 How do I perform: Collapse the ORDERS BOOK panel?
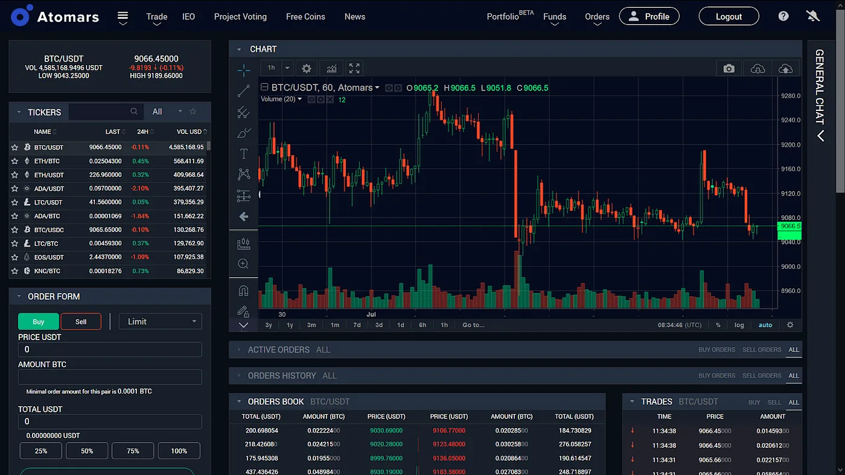239,401
